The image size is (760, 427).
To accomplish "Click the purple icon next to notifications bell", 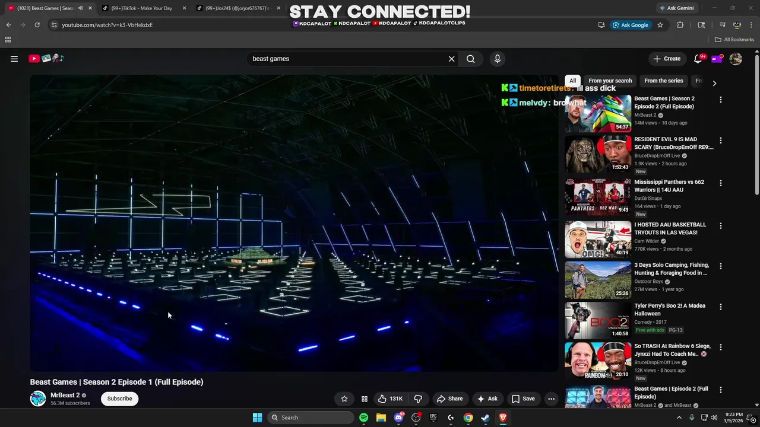I will (717, 59).
